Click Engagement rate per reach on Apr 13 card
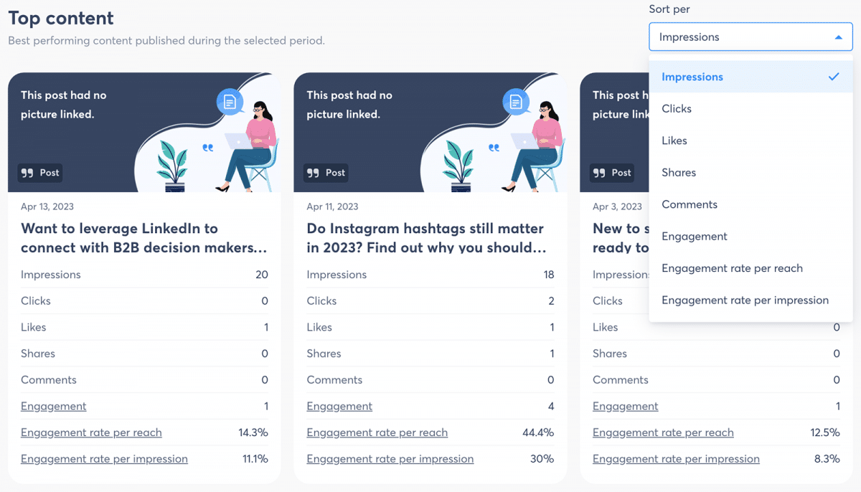Viewport: 861px width, 492px height. click(91, 432)
